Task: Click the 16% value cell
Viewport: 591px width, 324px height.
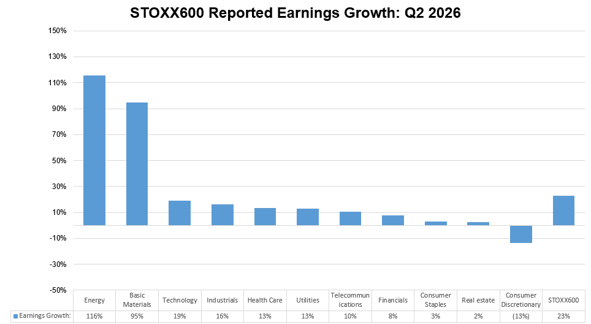Action: point(223,316)
